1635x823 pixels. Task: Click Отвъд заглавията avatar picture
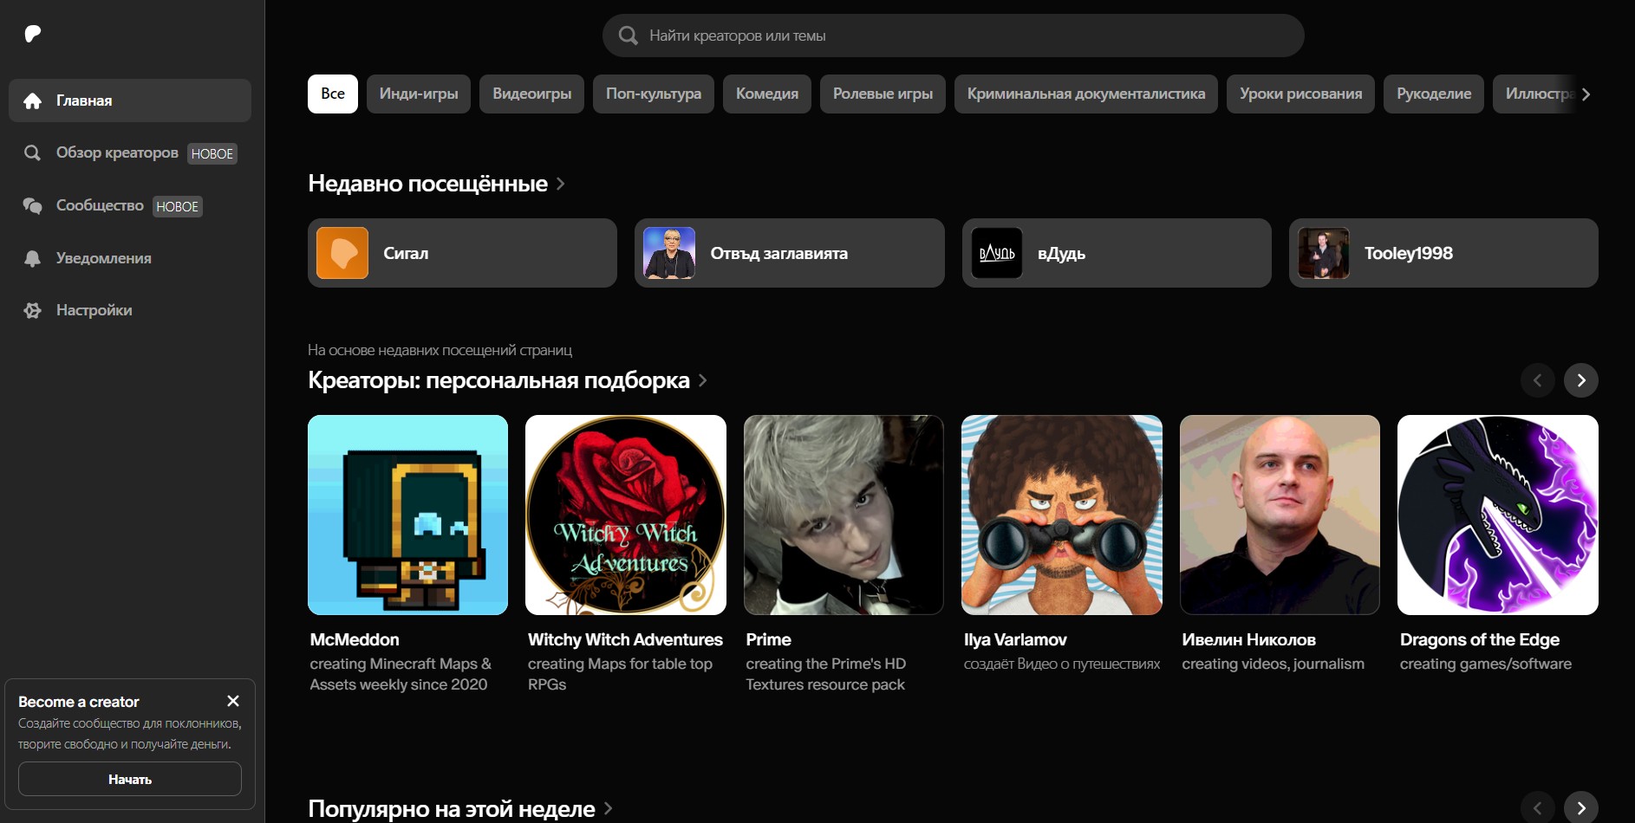(x=669, y=253)
